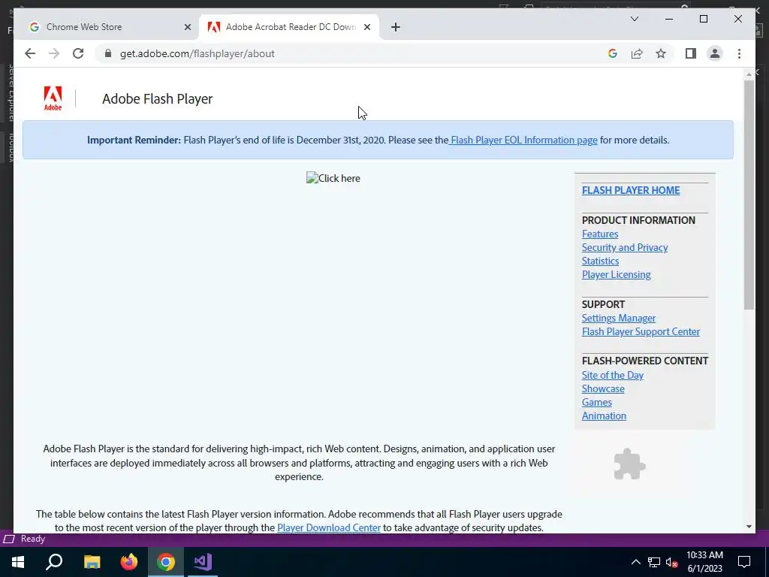Open the Statistics link
The width and height of the screenshot is (769, 577).
tap(600, 261)
